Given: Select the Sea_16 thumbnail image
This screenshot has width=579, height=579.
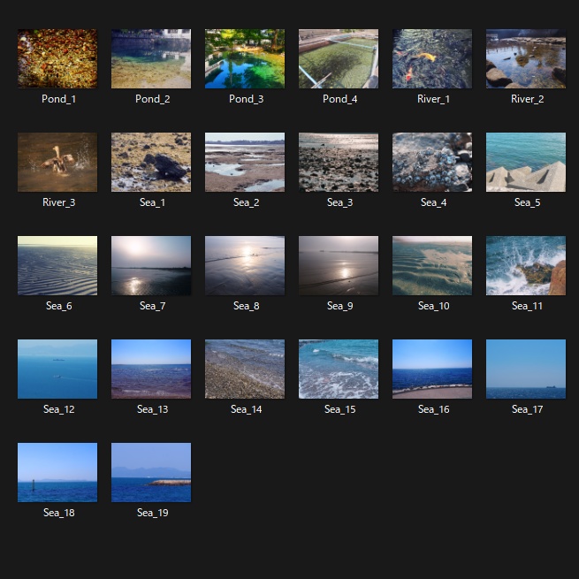Looking at the screenshot, I should [x=432, y=369].
